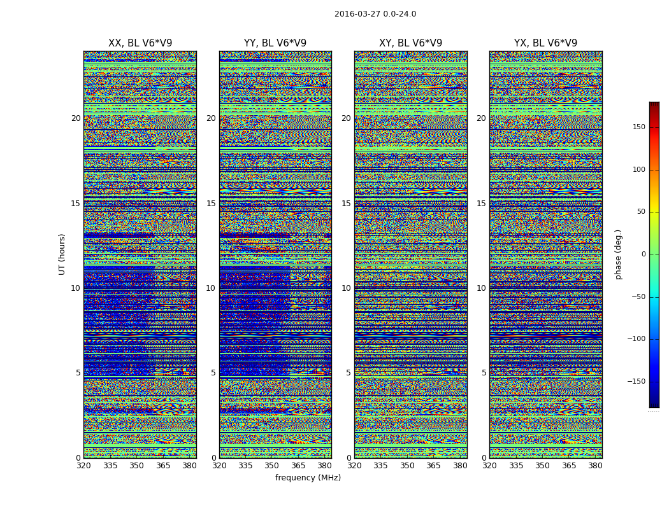The image size is (669, 509).
Task: Click x-tick '380' under the XY panel
Action: pyautogui.click(x=460, y=466)
